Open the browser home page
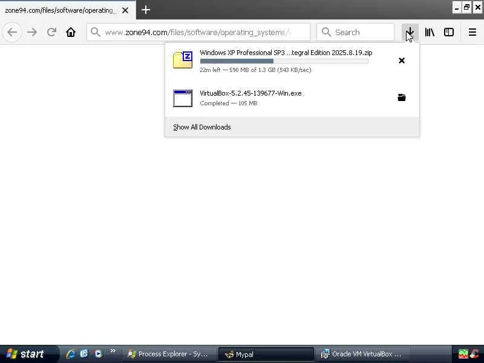Viewport: 484px width, 363px height. point(71,32)
